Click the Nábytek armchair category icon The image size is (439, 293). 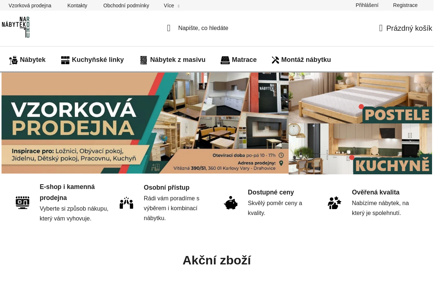[x=14, y=60]
